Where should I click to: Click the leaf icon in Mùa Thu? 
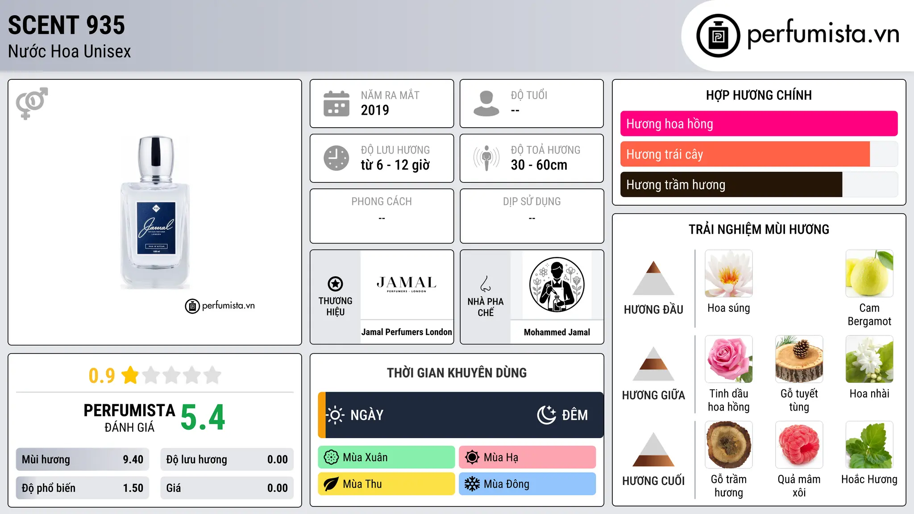click(331, 484)
